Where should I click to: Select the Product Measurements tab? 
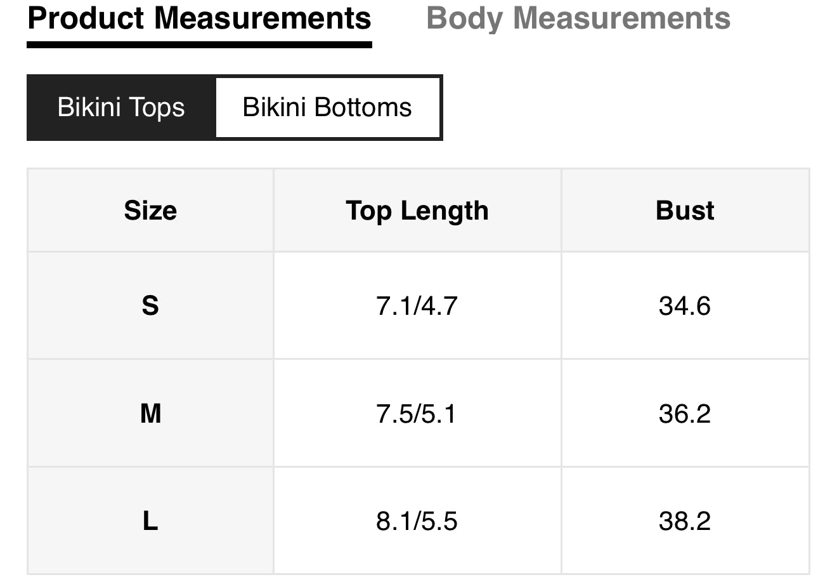(x=199, y=18)
